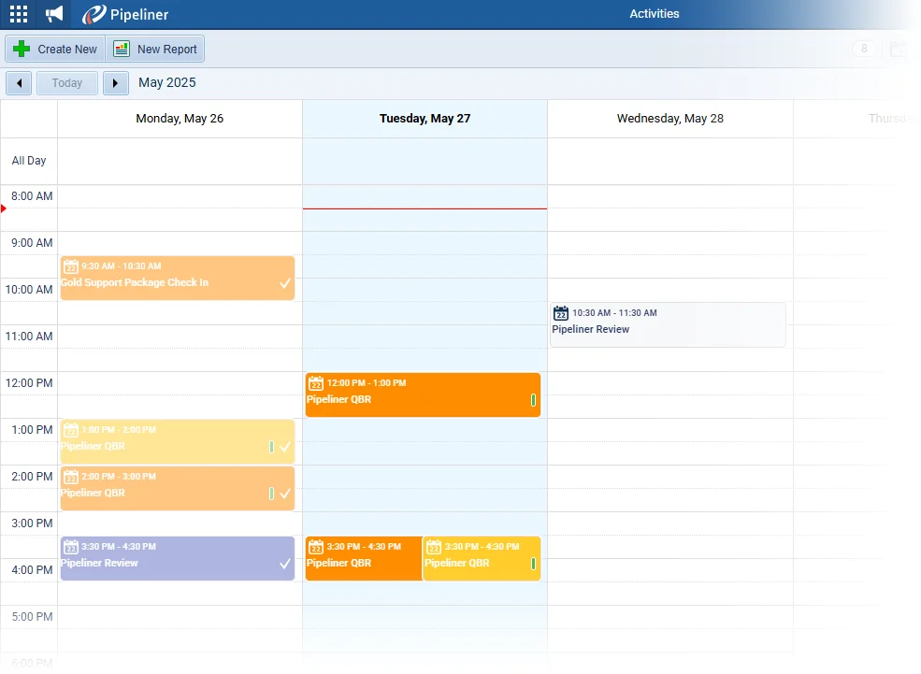Click calendar icon on the 2:00 PM Pipeliner QBR

pos(70,477)
